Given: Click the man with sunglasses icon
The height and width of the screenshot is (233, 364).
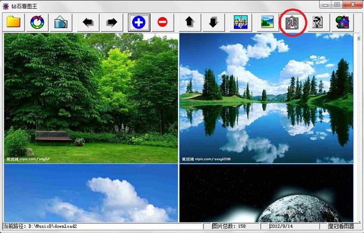Looking at the screenshot, I should click(318, 22).
